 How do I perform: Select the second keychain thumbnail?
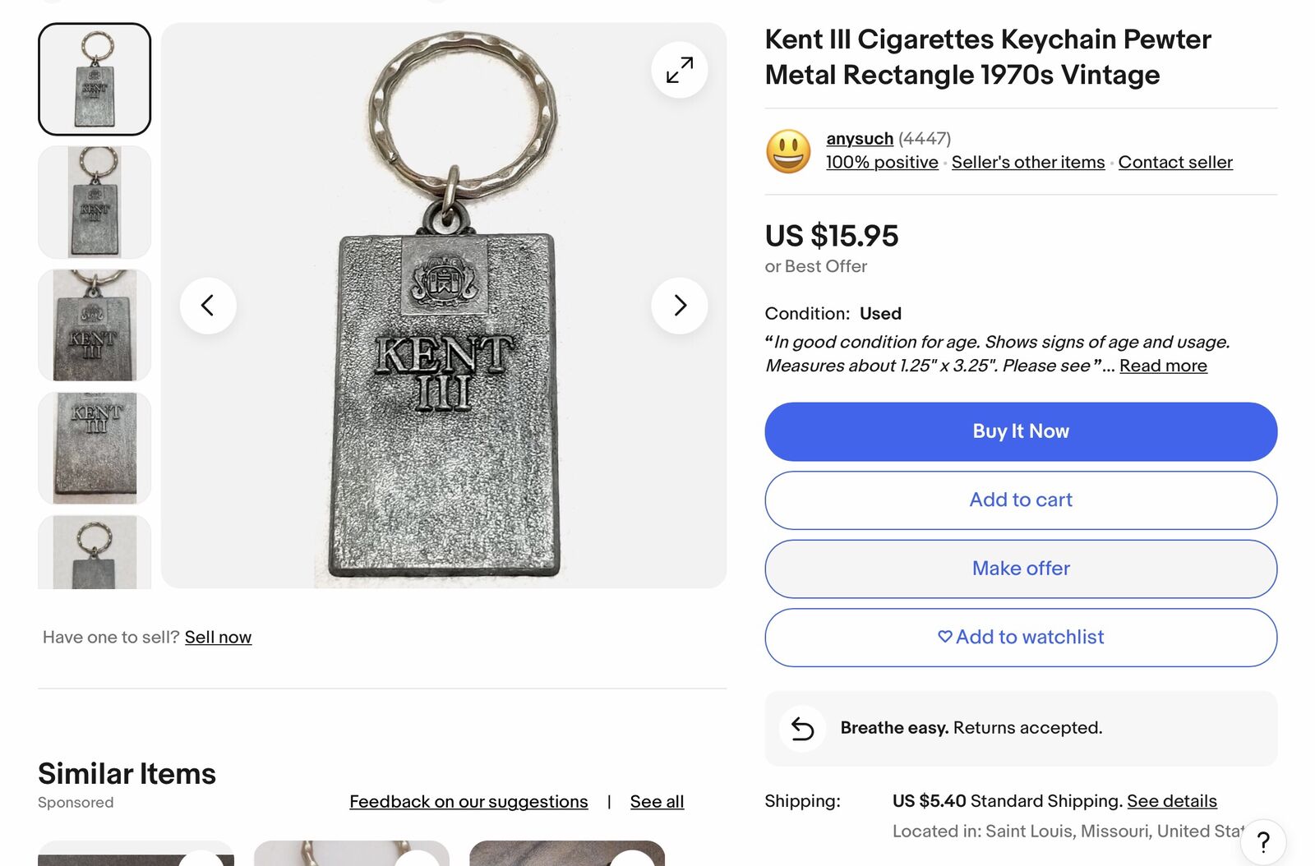point(95,202)
